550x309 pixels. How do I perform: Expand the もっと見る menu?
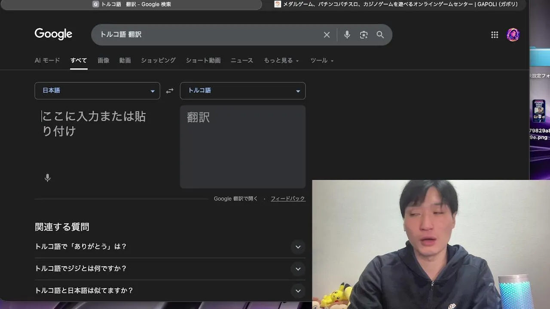click(x=281, y=61)
